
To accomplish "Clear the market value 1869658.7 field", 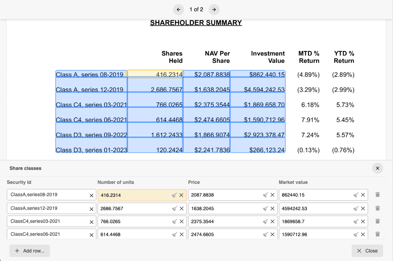I will pyautogui.click(x=363, y=221).
